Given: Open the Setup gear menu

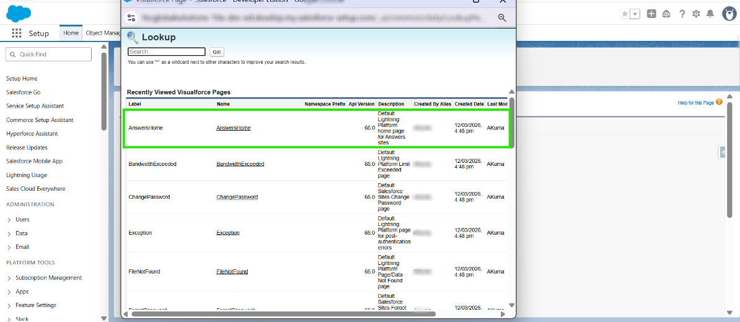Looking at the screenshot, I should 696,14.
